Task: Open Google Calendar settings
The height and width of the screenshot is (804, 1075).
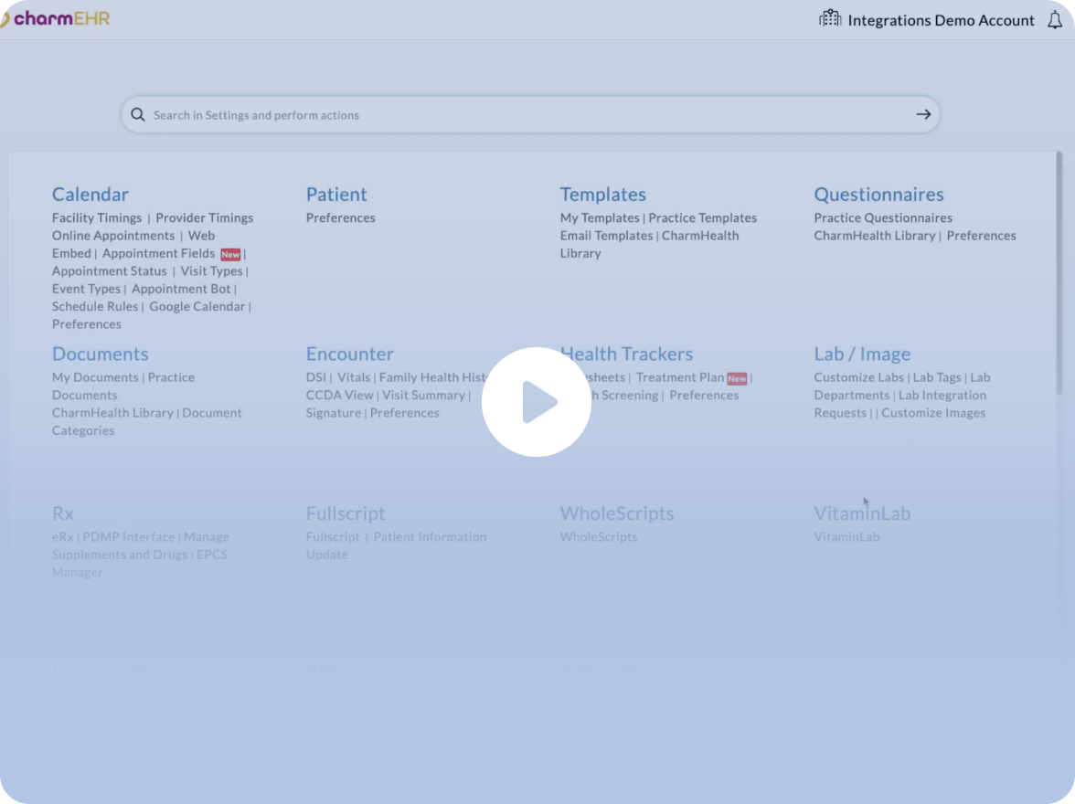Action: pyautogui.click(x=197, y=306)
